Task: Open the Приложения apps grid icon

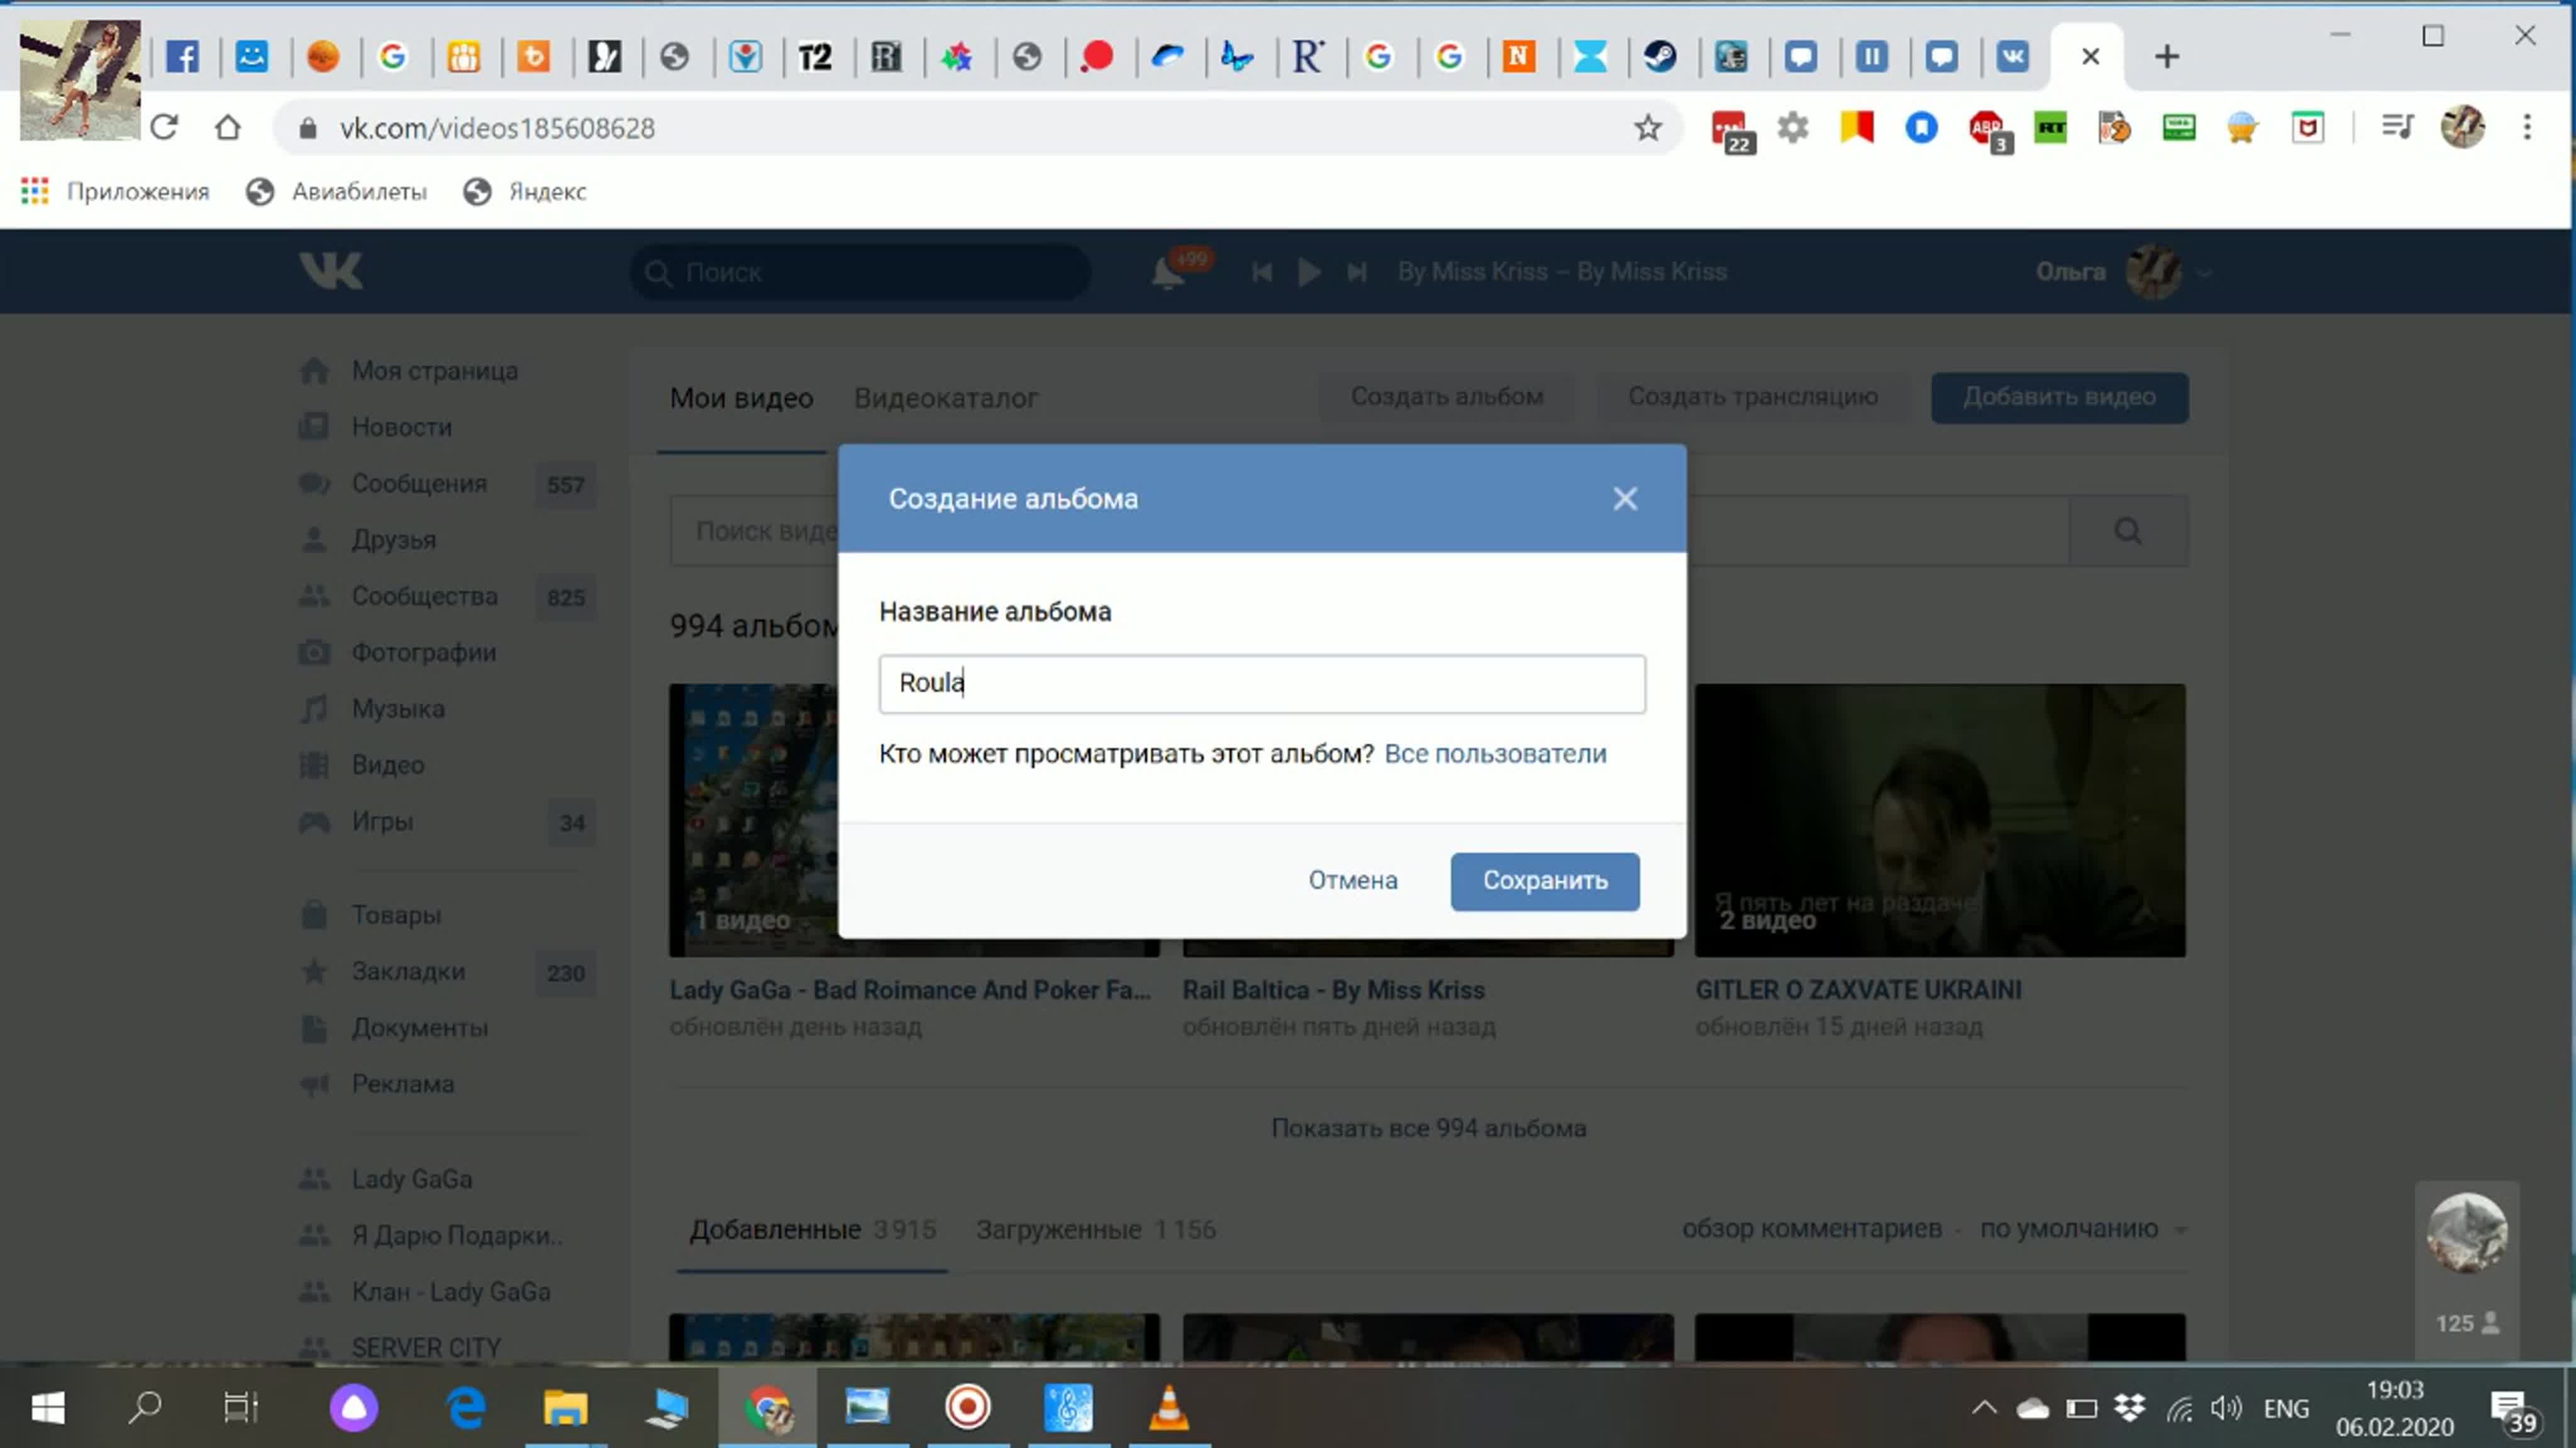Action: 35,192
